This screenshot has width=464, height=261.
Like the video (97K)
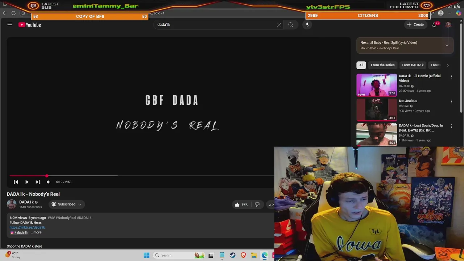click(241, 204)
